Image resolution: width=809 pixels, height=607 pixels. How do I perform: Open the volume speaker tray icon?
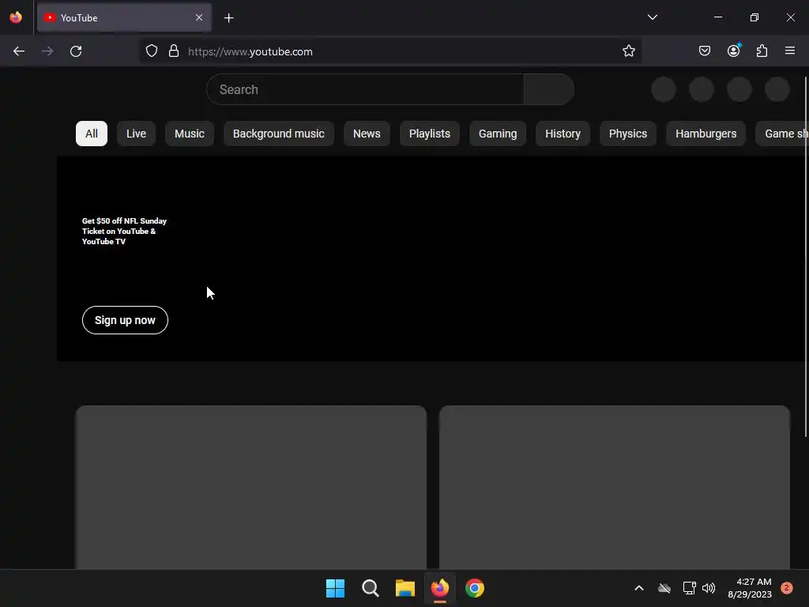[709, 588]
